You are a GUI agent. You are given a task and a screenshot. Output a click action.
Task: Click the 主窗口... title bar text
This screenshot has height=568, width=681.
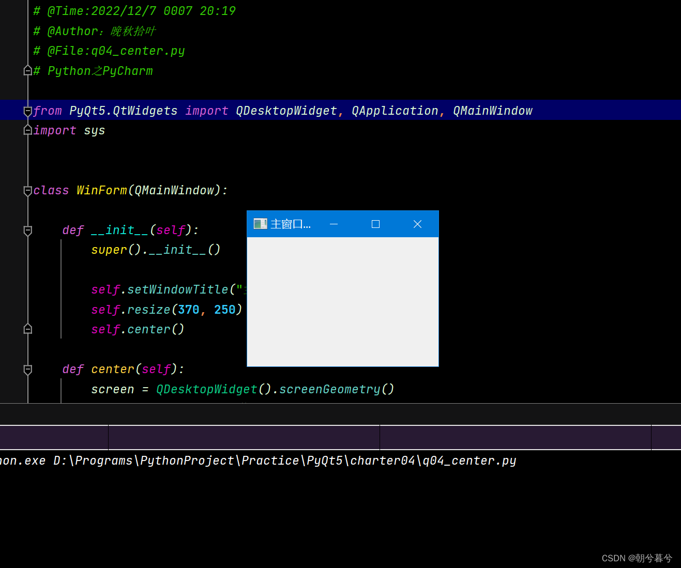291,223
